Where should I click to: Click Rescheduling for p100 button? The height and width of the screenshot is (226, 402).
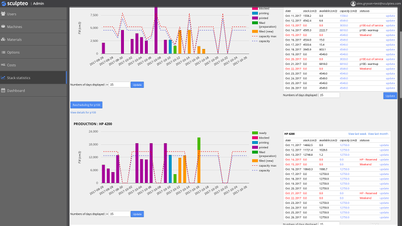point(86,105)
